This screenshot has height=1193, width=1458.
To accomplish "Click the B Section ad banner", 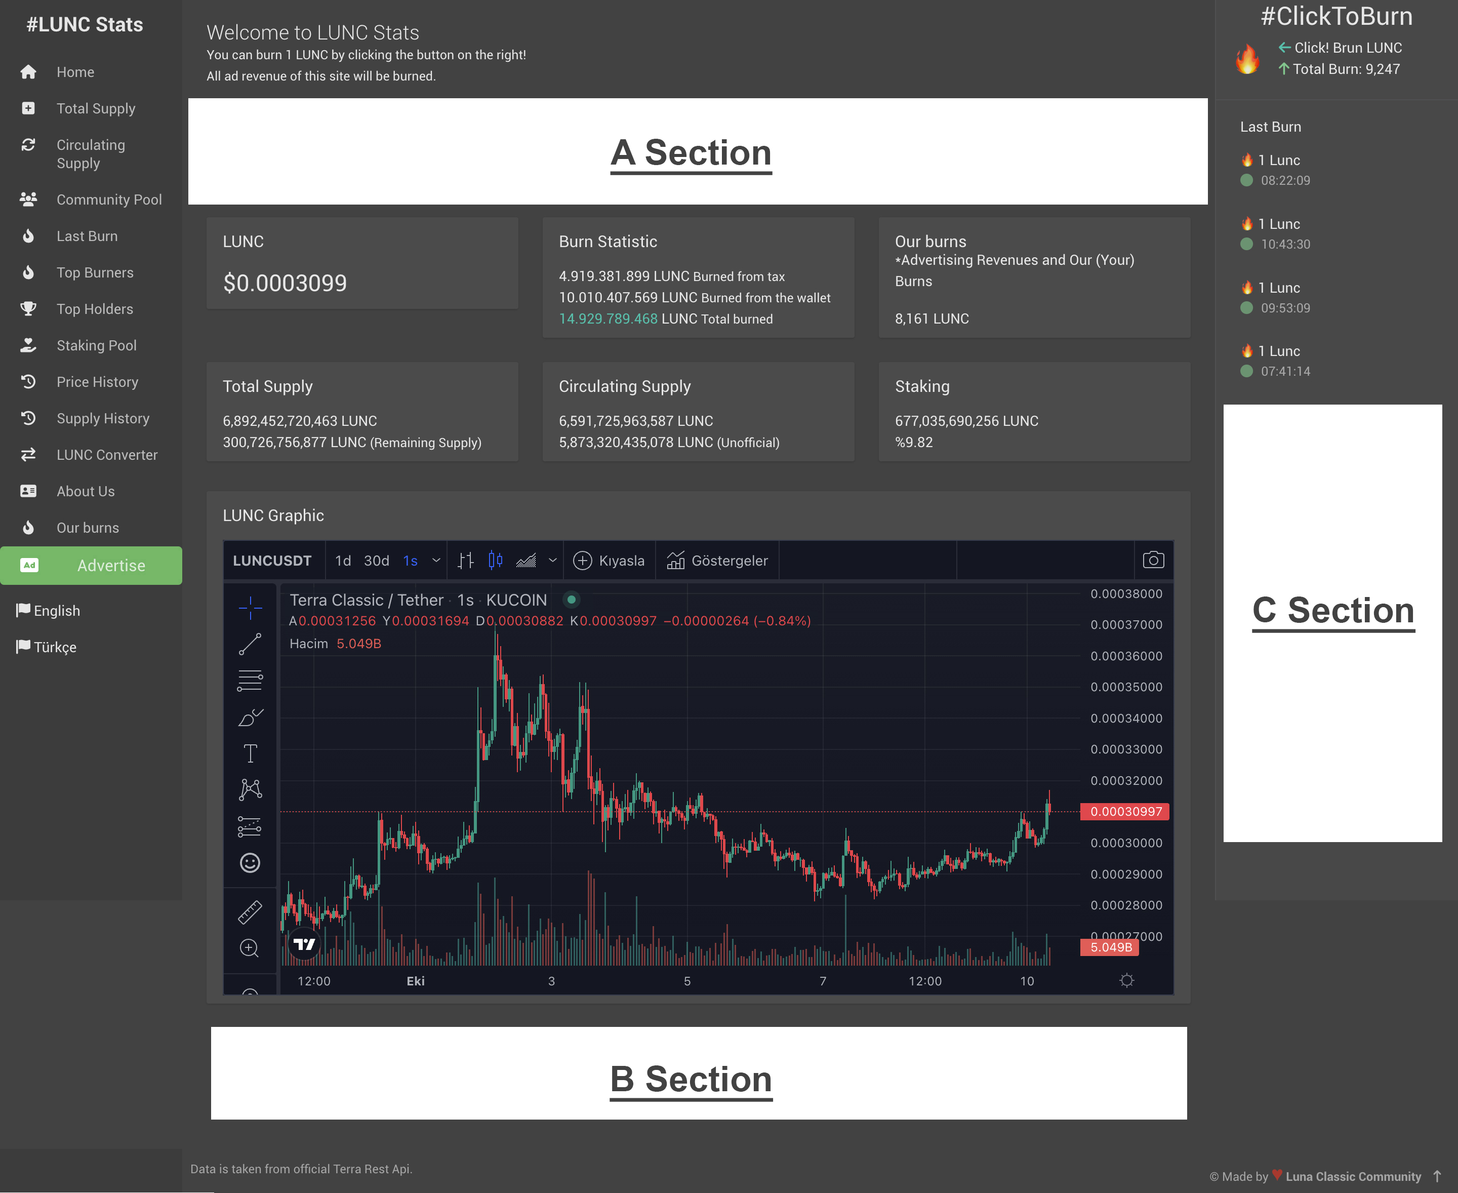I will point(698,1072).
